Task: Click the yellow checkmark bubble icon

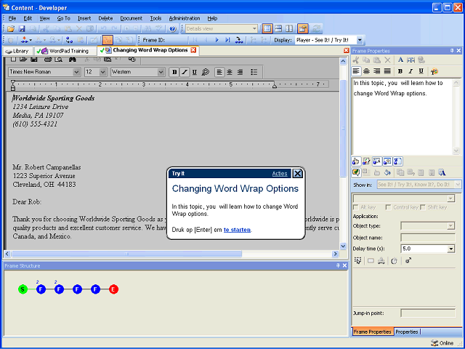Action: tap(356, 172)
